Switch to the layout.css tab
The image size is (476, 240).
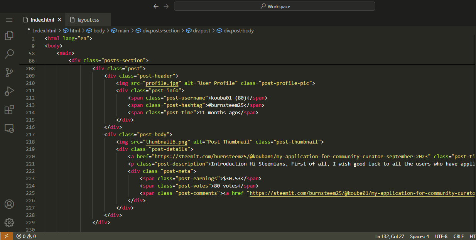click(88, 20)
